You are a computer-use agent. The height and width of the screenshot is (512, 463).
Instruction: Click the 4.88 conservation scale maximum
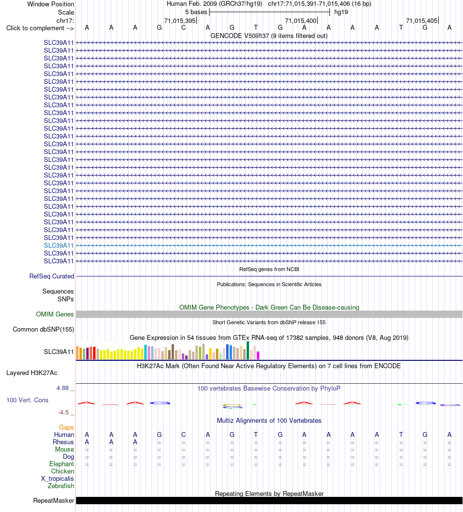click(63, 388)
